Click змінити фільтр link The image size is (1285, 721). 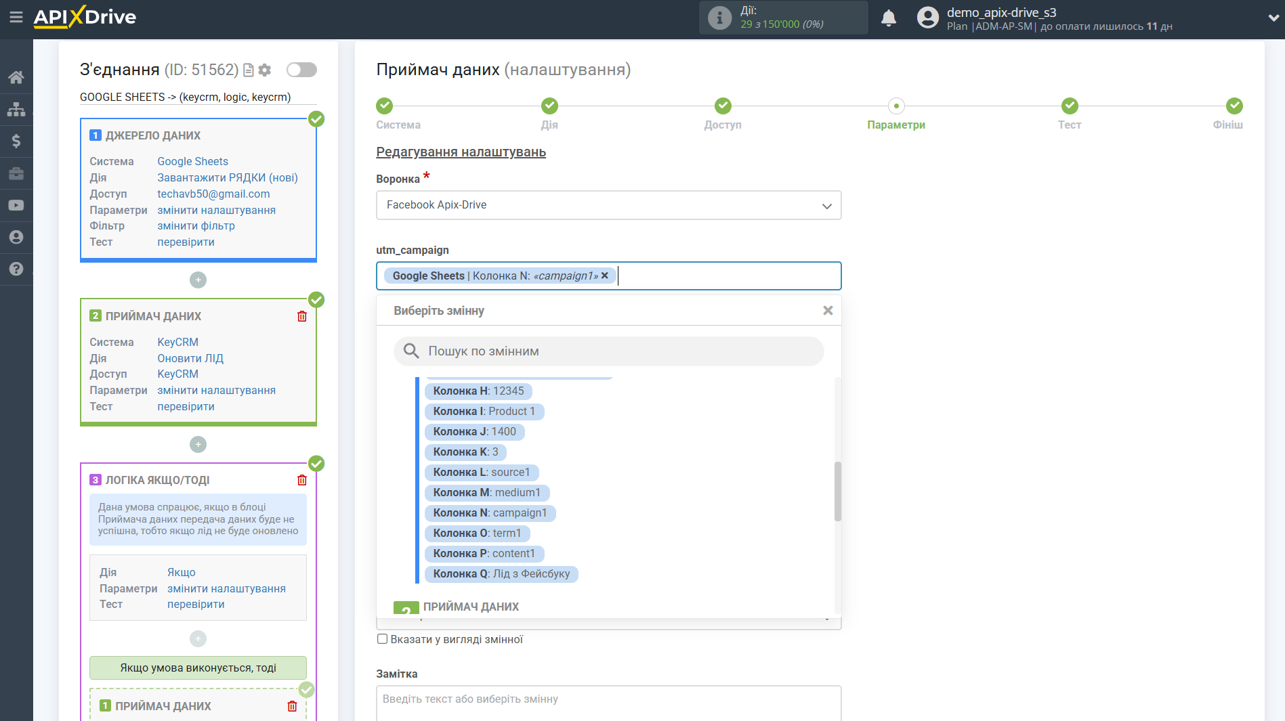(x=196, y=225)
